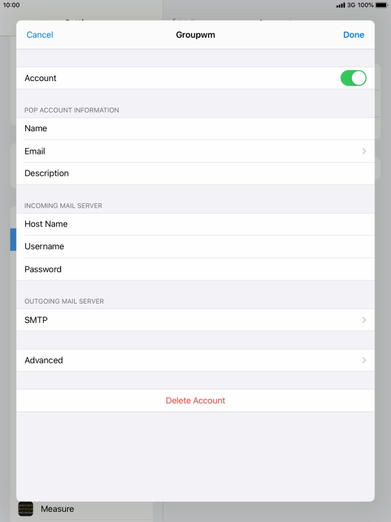Select the Description input field
Screen dimensions: 391x522
coord(195,174)
